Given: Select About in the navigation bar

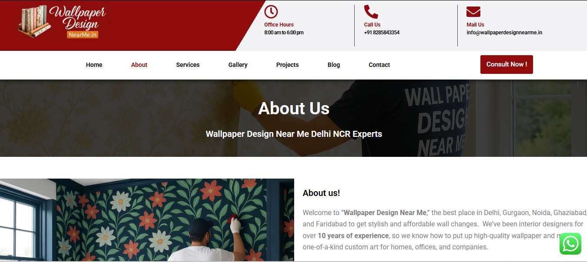Looking at the screenshot, I should [x=139, y=65].
